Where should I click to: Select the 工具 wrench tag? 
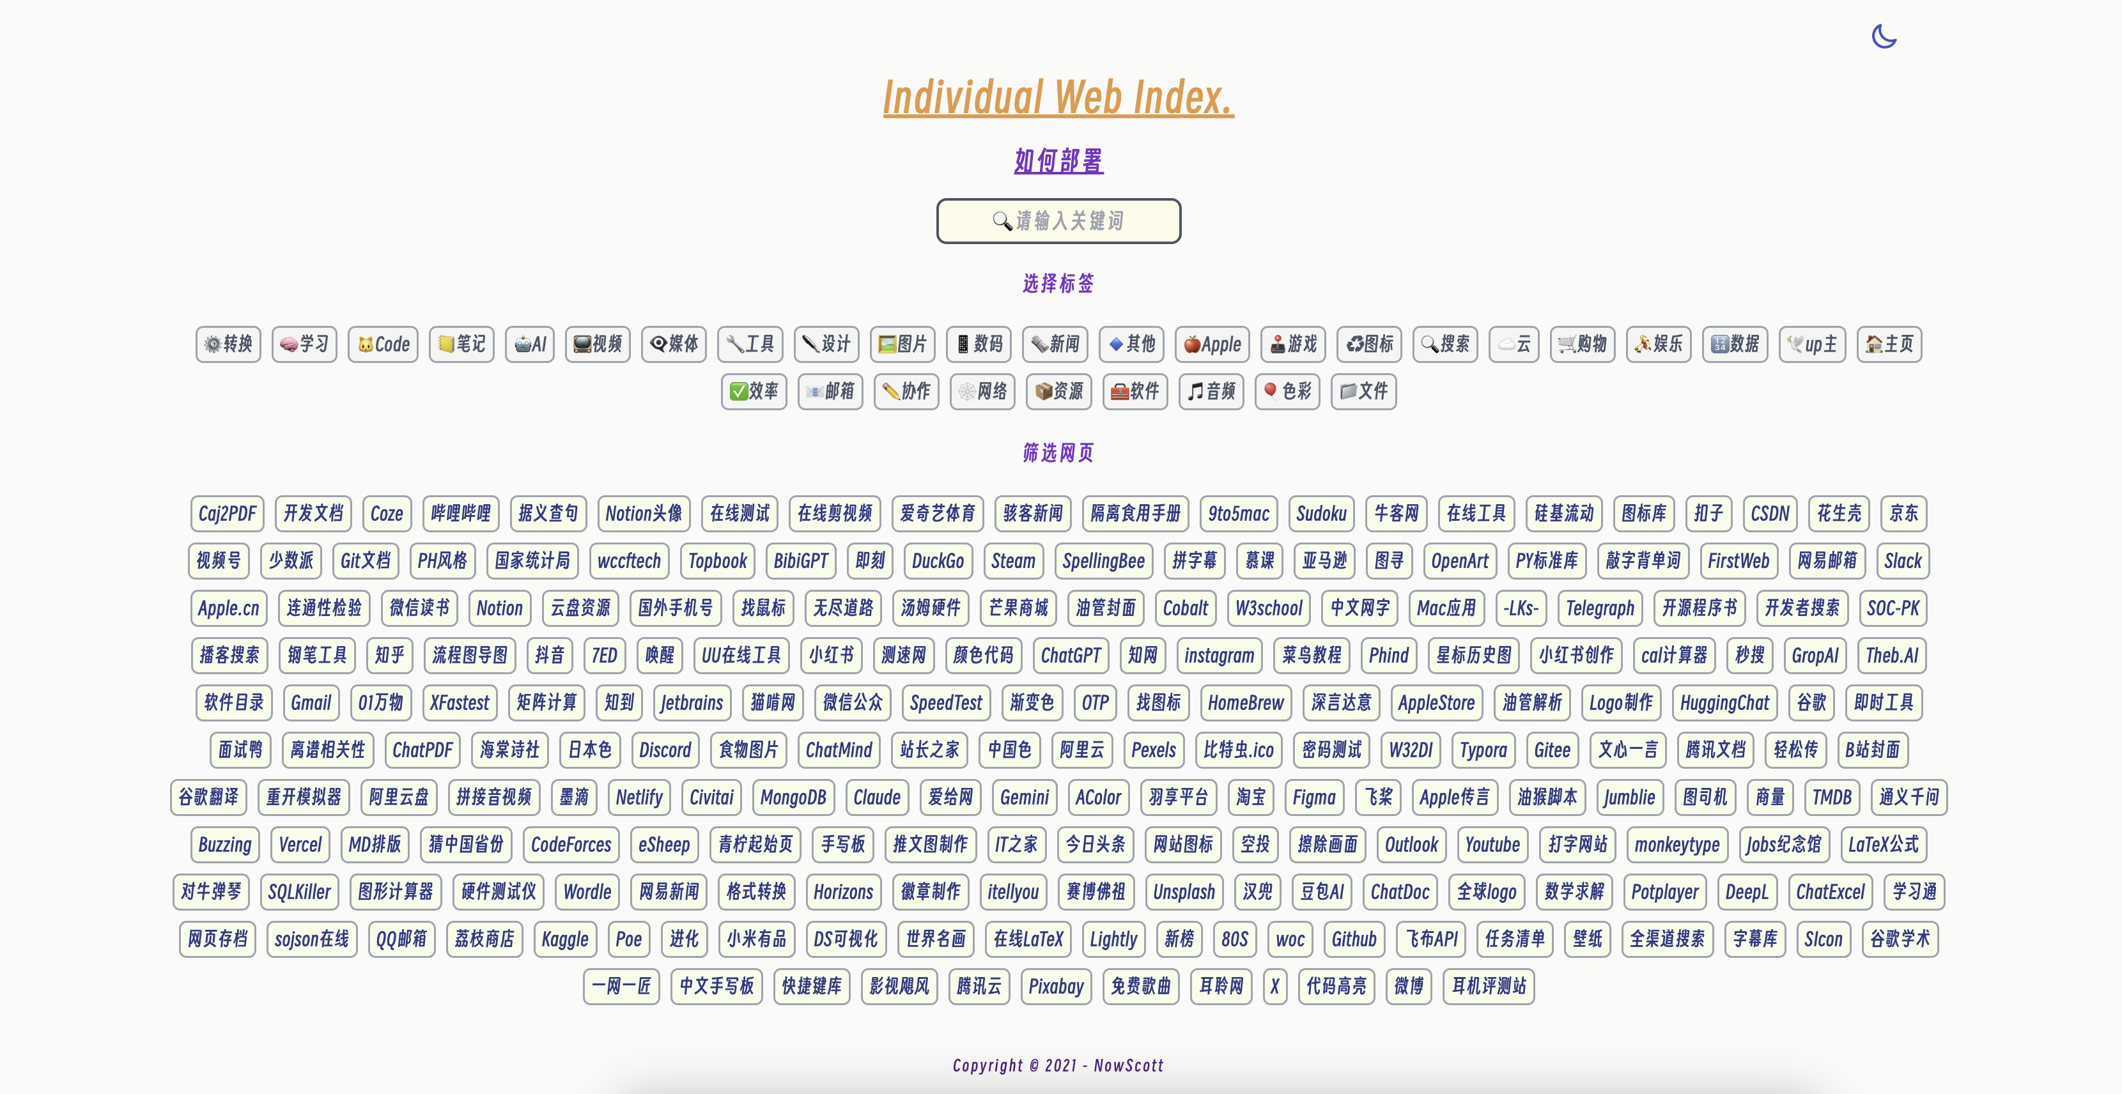(750, 344)
